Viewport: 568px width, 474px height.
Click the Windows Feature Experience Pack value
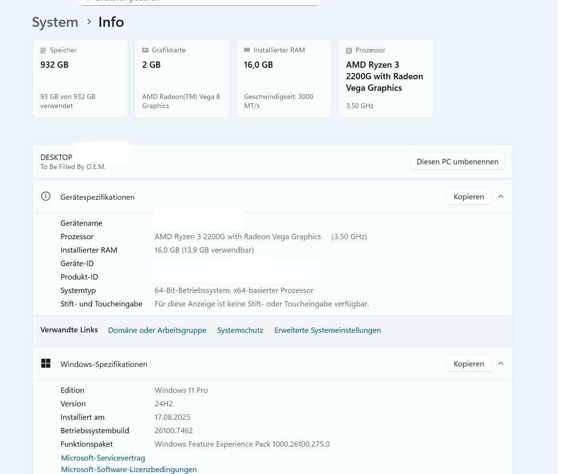(x=242, y=444)
